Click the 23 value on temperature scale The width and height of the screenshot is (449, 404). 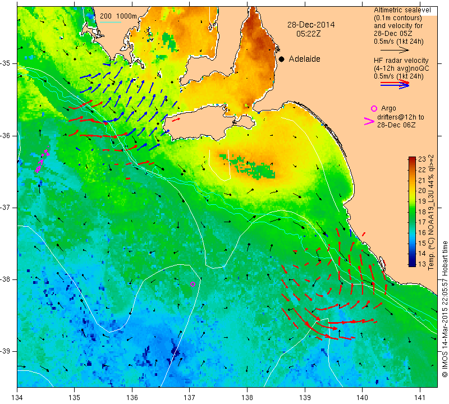[422, 159]
